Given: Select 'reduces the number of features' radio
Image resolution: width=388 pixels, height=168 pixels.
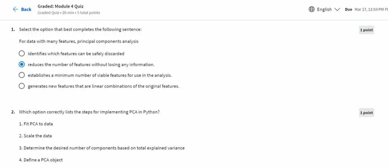Looking at the screenshot, I should pos(22,65).
